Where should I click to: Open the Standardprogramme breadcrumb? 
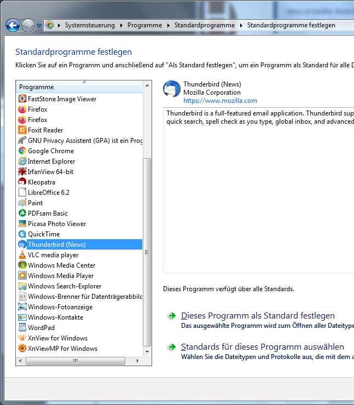[x=205, y=25]
